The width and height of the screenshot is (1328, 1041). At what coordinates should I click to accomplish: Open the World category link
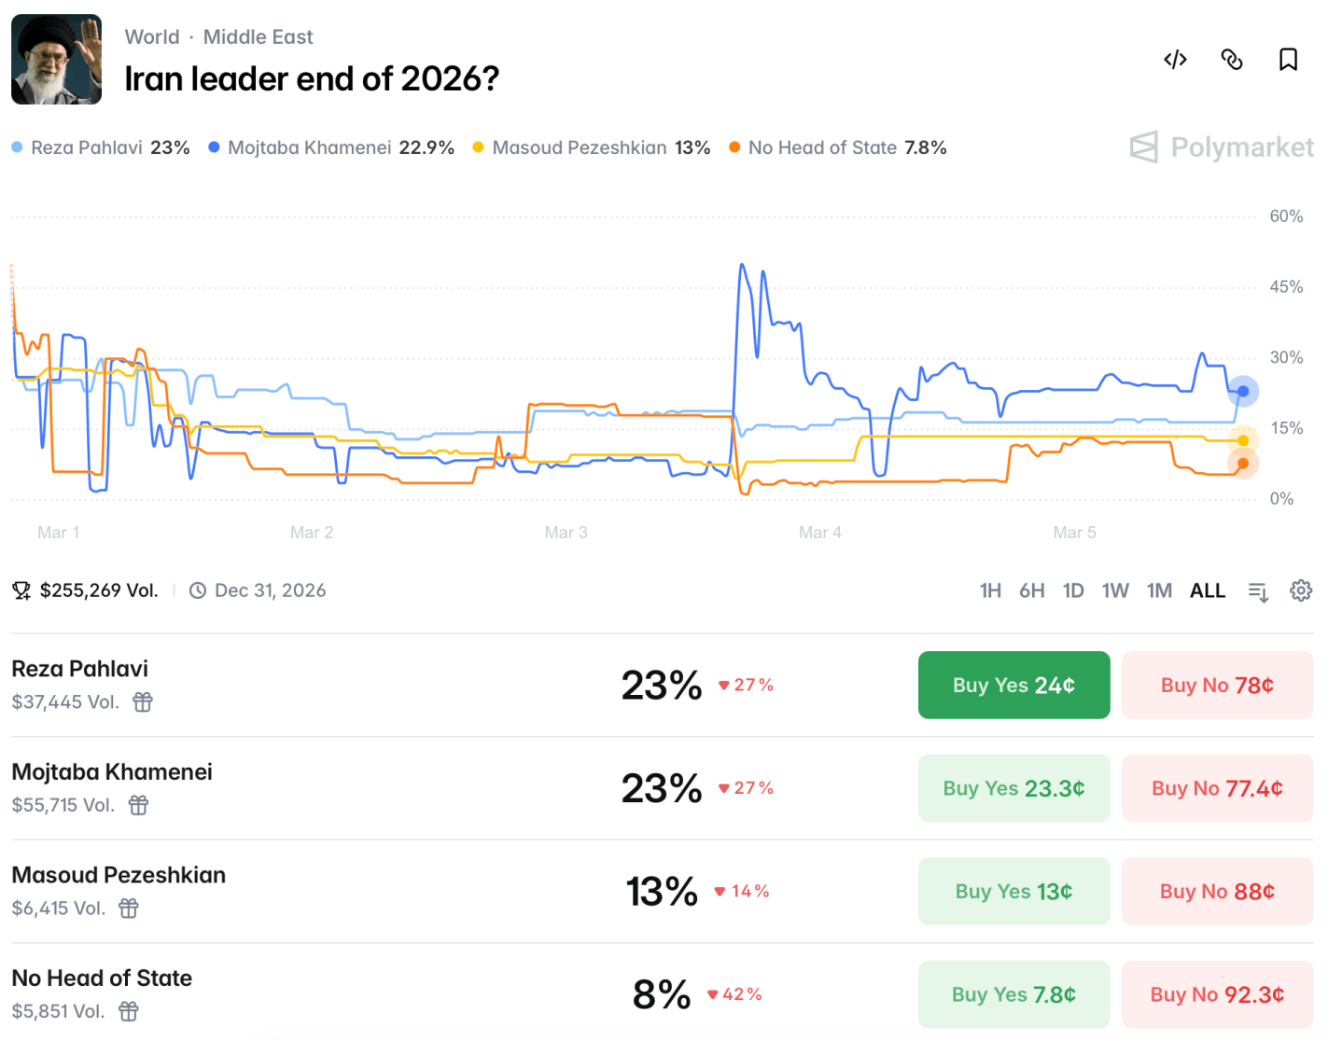(x=152, y=36)
